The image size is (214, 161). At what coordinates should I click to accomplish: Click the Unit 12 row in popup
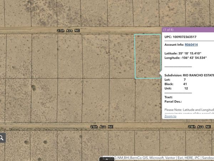click(176, 88)
